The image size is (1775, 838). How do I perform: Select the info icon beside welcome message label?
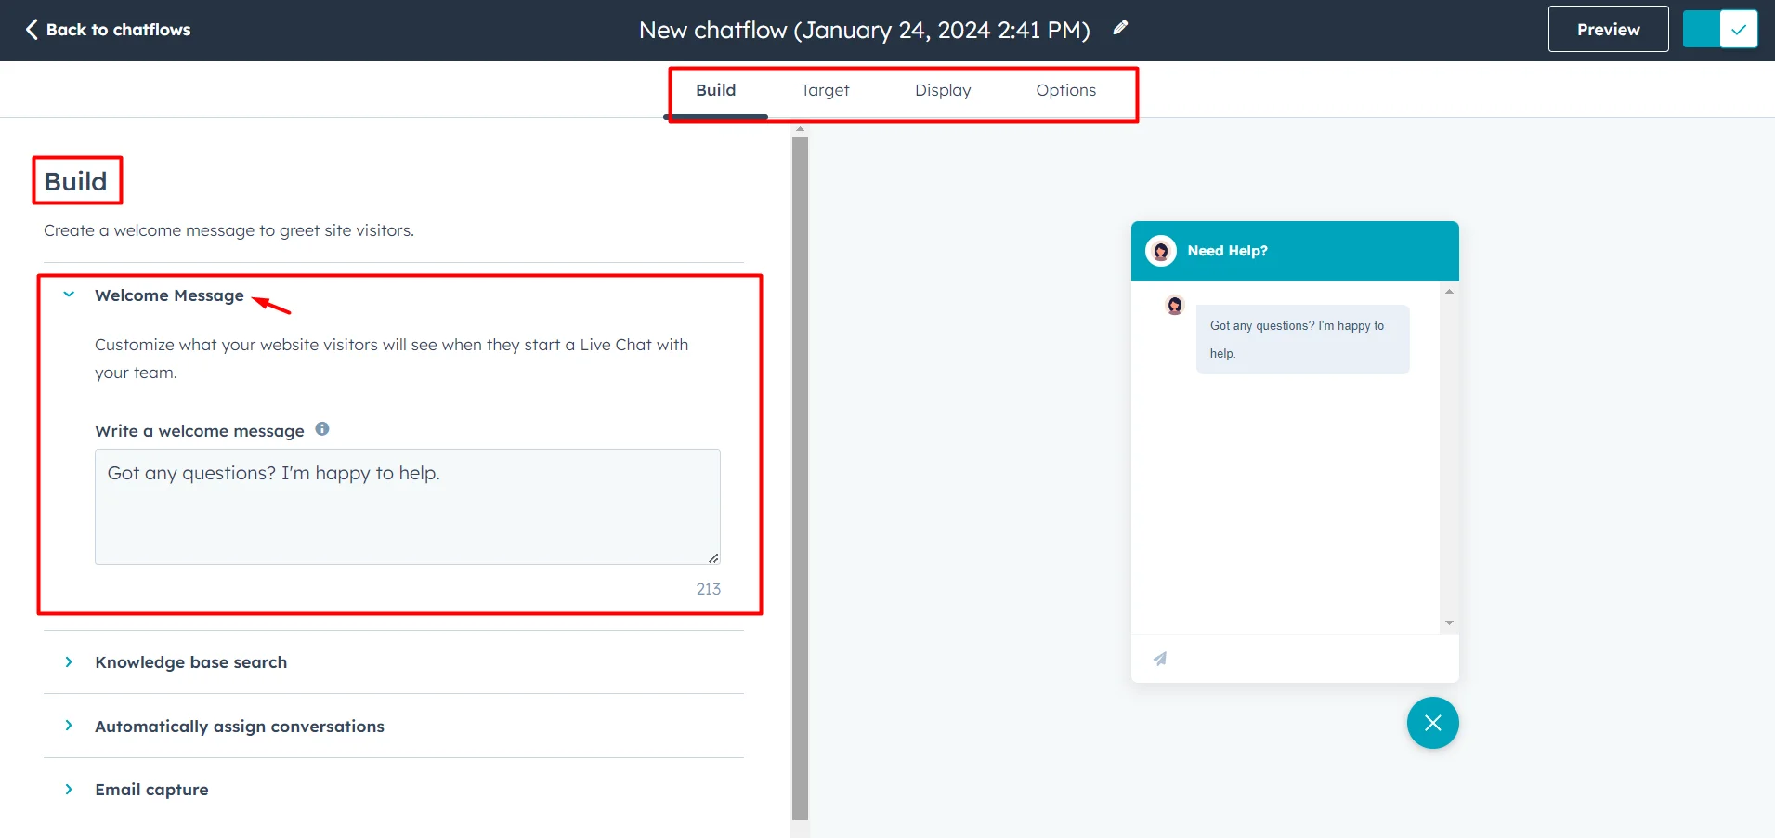(x=321, y=428)
